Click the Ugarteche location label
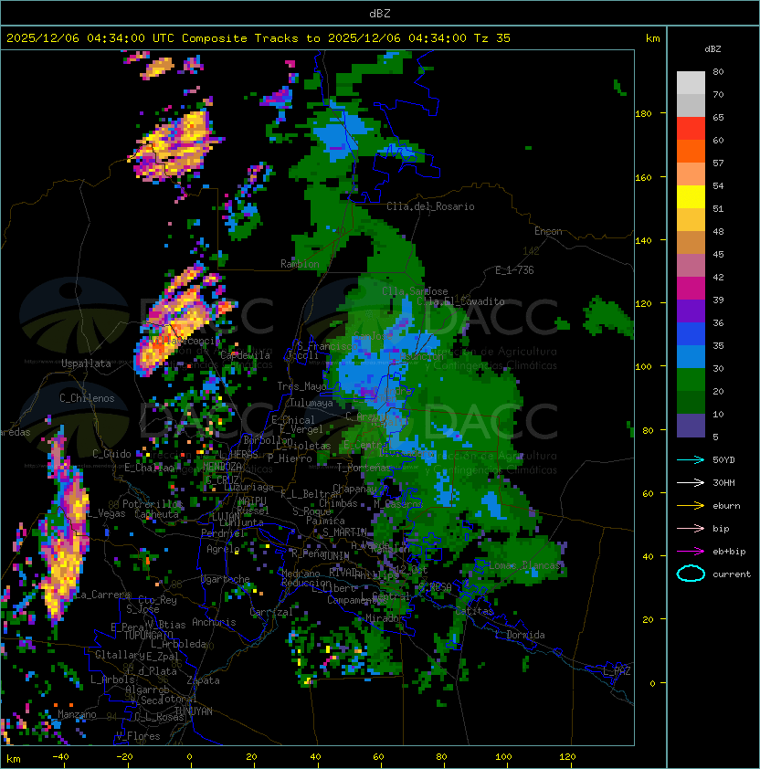Screen dimensions: 760x769 pos(226,579)
